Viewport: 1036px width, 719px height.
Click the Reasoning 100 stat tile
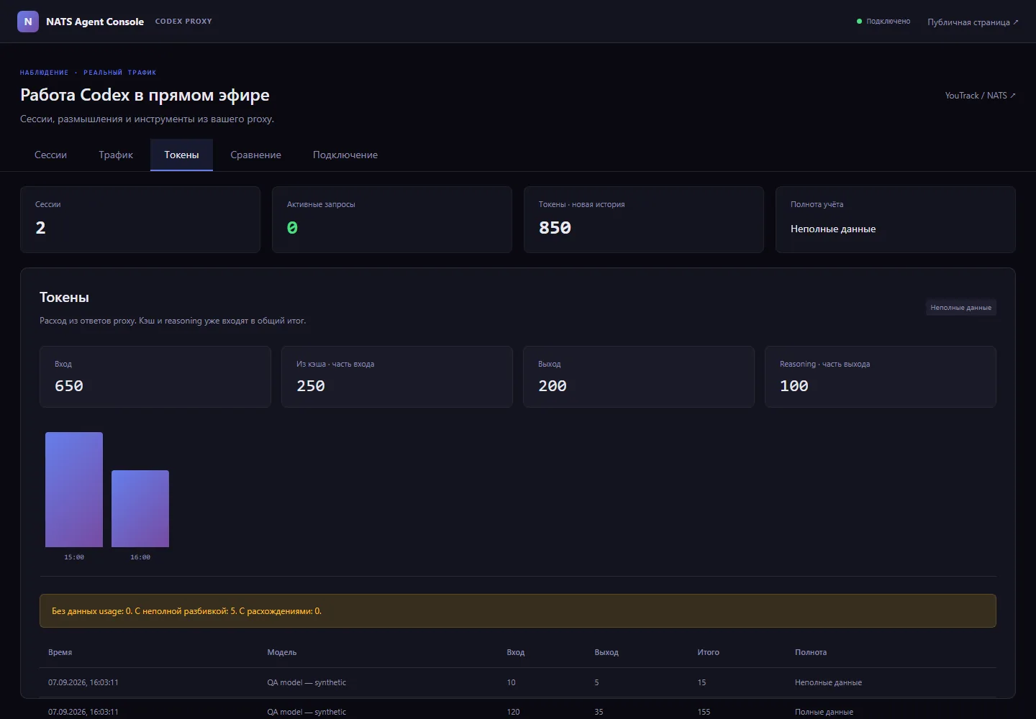(x=881, y=377)
